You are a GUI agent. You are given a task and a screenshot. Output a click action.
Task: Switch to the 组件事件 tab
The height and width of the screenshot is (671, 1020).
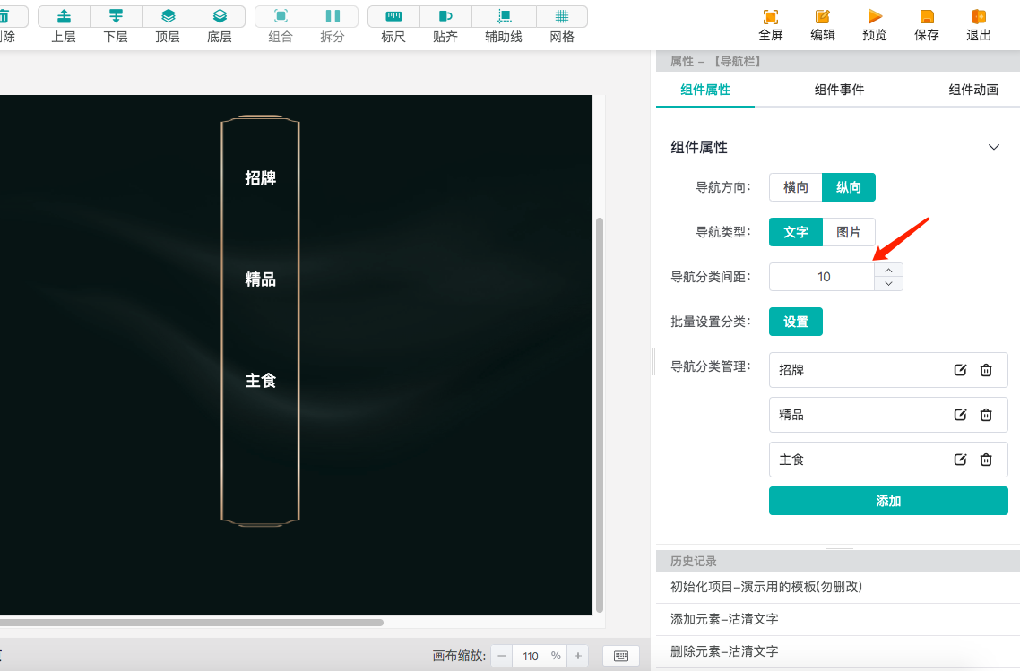point(839,90)
